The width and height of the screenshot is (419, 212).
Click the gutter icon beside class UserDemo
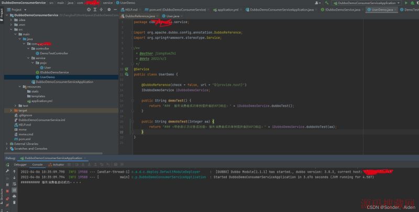127,74
